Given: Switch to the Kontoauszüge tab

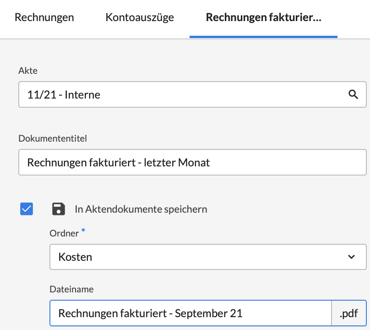Looking at the screenshot, I should coord(140,17).
